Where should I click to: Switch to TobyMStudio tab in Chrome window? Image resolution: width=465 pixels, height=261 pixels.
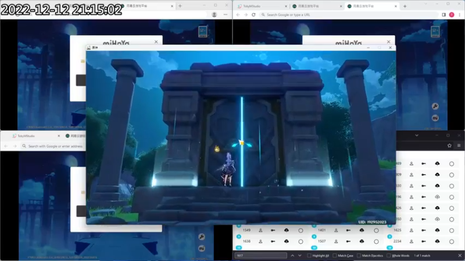260,6
